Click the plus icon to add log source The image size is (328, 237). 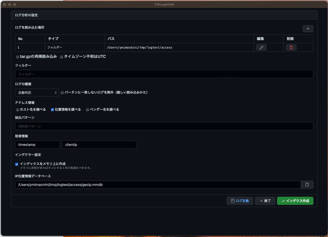[308, 29]
